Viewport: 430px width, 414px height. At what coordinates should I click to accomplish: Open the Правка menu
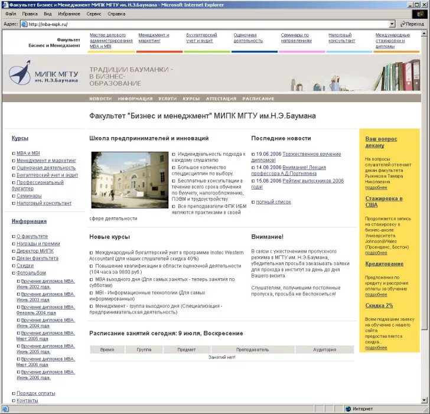30,14
